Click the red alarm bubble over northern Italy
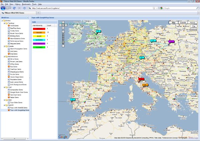The width and height of the screenshot is (200, 141). [x=141, y=79]
